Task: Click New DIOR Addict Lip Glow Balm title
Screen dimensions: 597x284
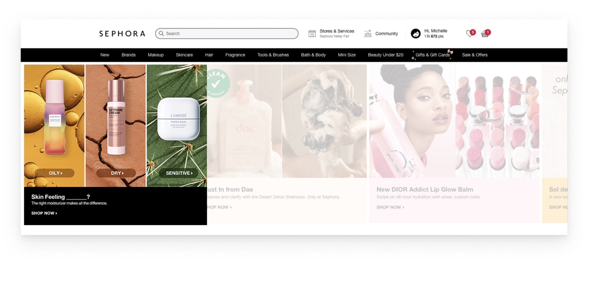Action: point(425,189)
